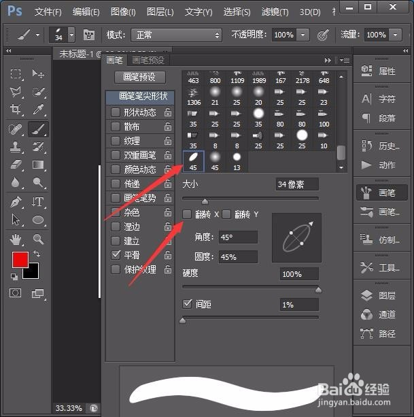The image size is (414, 417).
Task: Open the 模式 blend mode dropdown
Action: 177,35
